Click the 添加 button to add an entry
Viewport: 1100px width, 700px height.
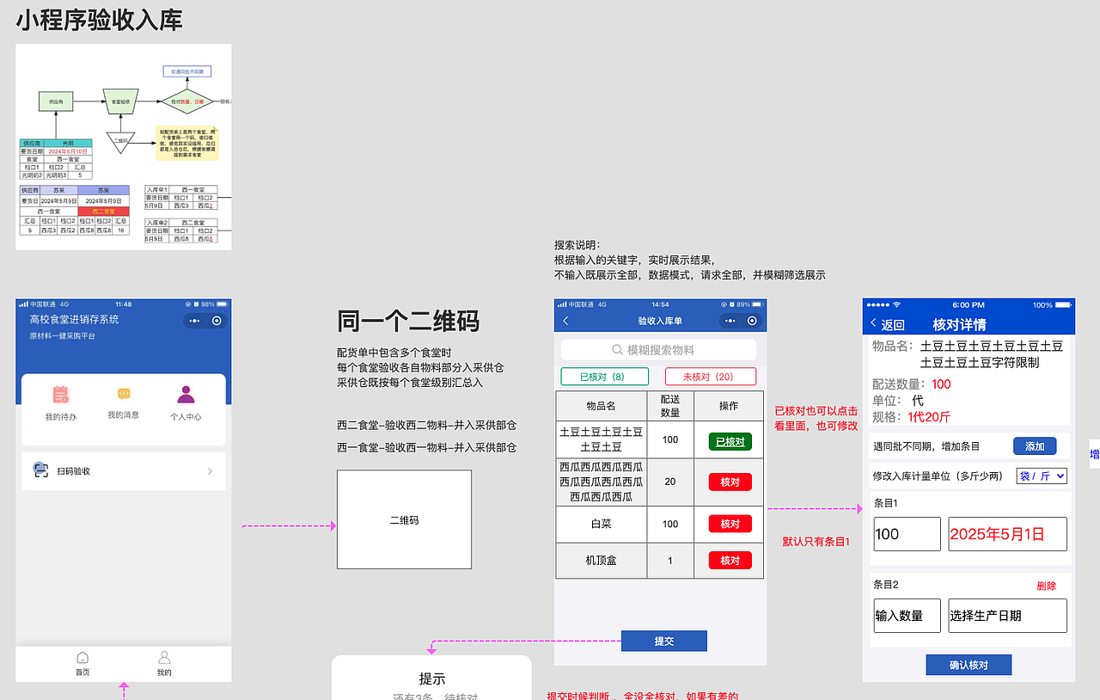(x=1034, y=445)
